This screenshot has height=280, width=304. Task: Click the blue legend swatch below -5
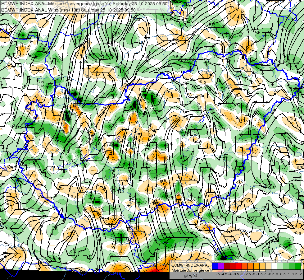point(215,266)
